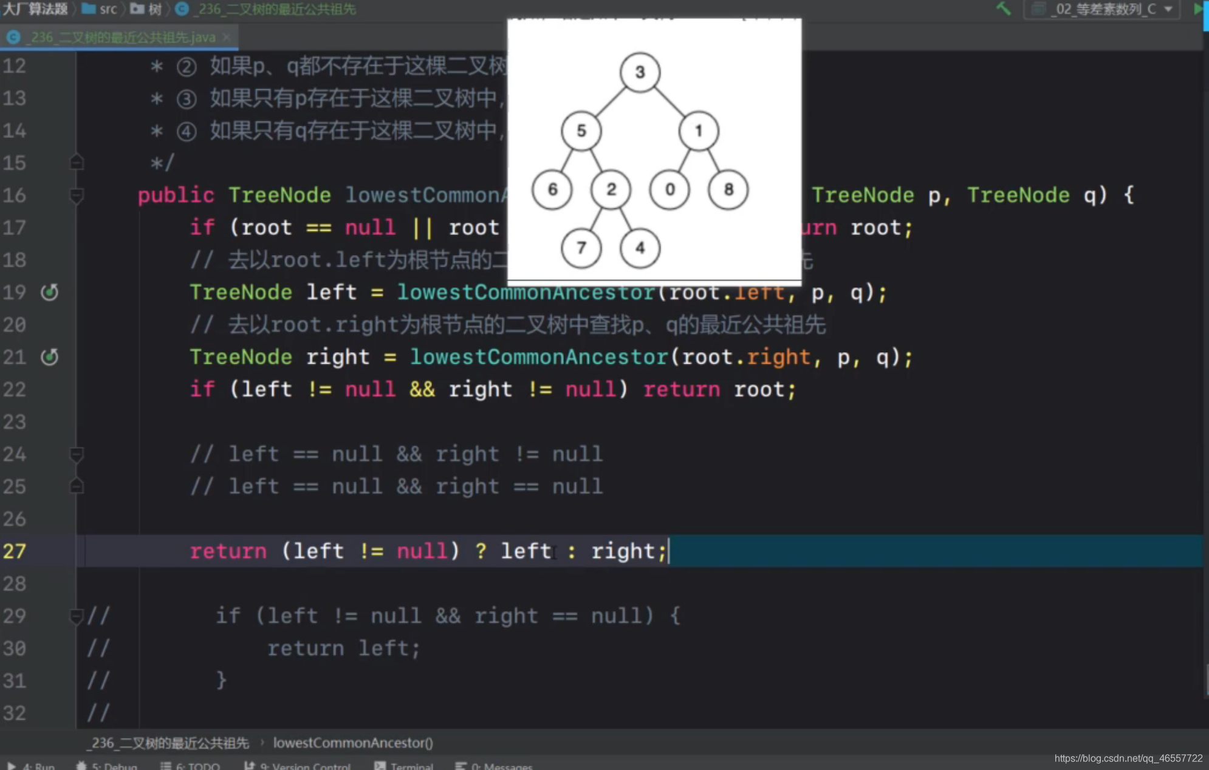Click the comment '// left == null && right == null'
This screenshot has height=770, width=1209.
point(396,486)
